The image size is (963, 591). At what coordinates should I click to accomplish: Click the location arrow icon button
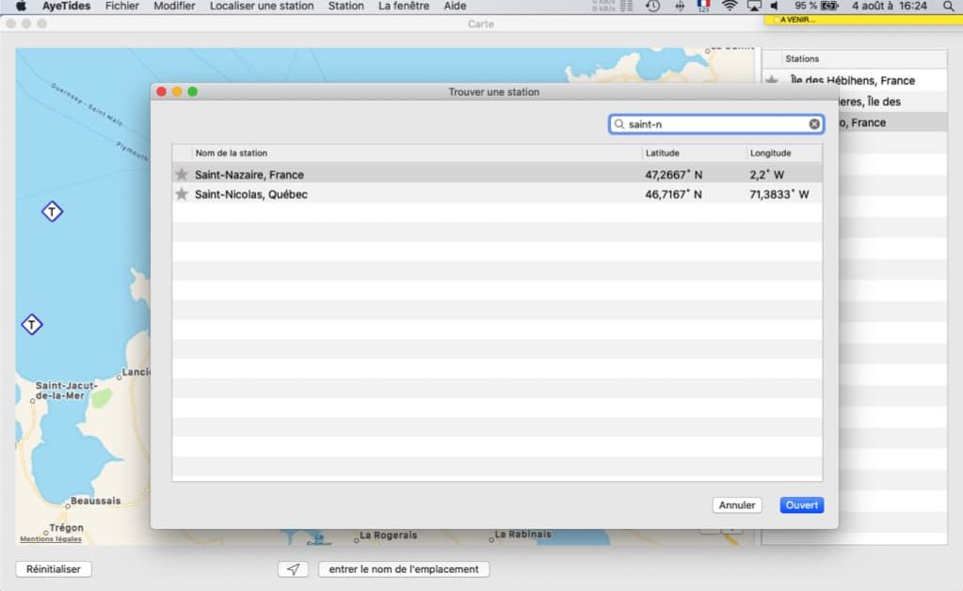click(293, 569)
